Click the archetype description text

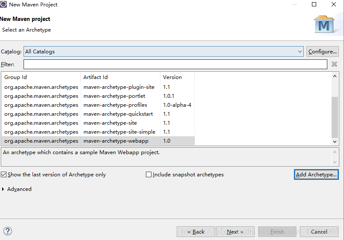point(81,152)
